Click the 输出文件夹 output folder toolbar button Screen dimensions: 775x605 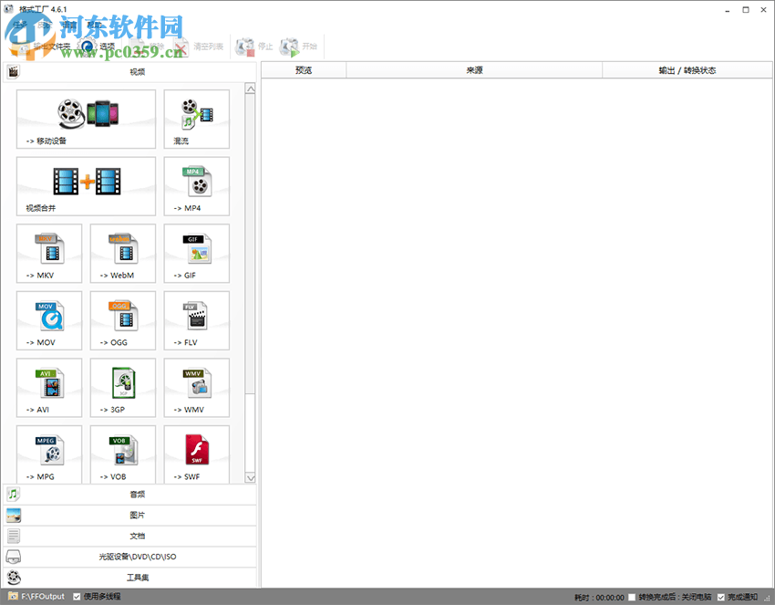pyautogui.click(x=40, y=47)
